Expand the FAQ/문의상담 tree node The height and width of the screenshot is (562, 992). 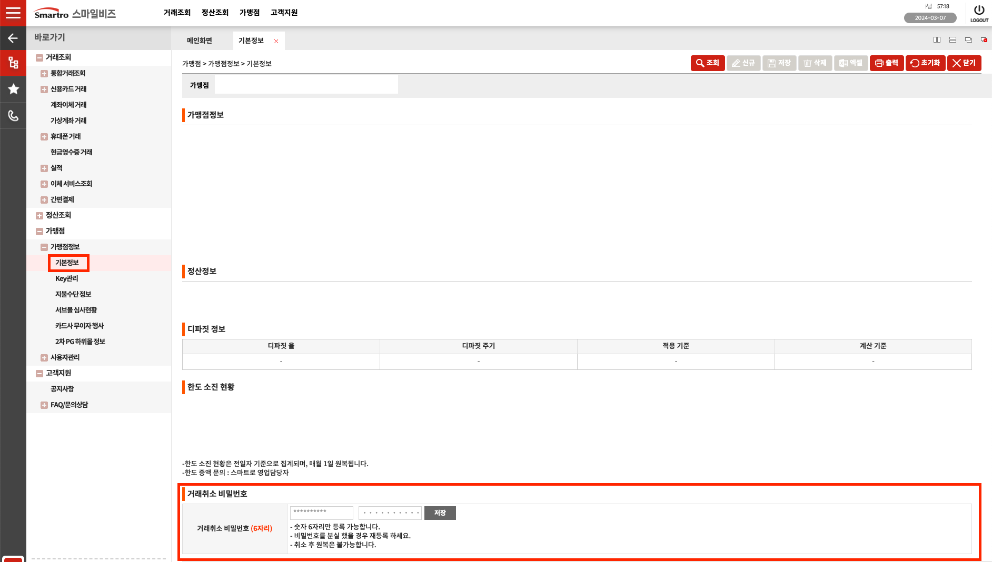[44, 405]
